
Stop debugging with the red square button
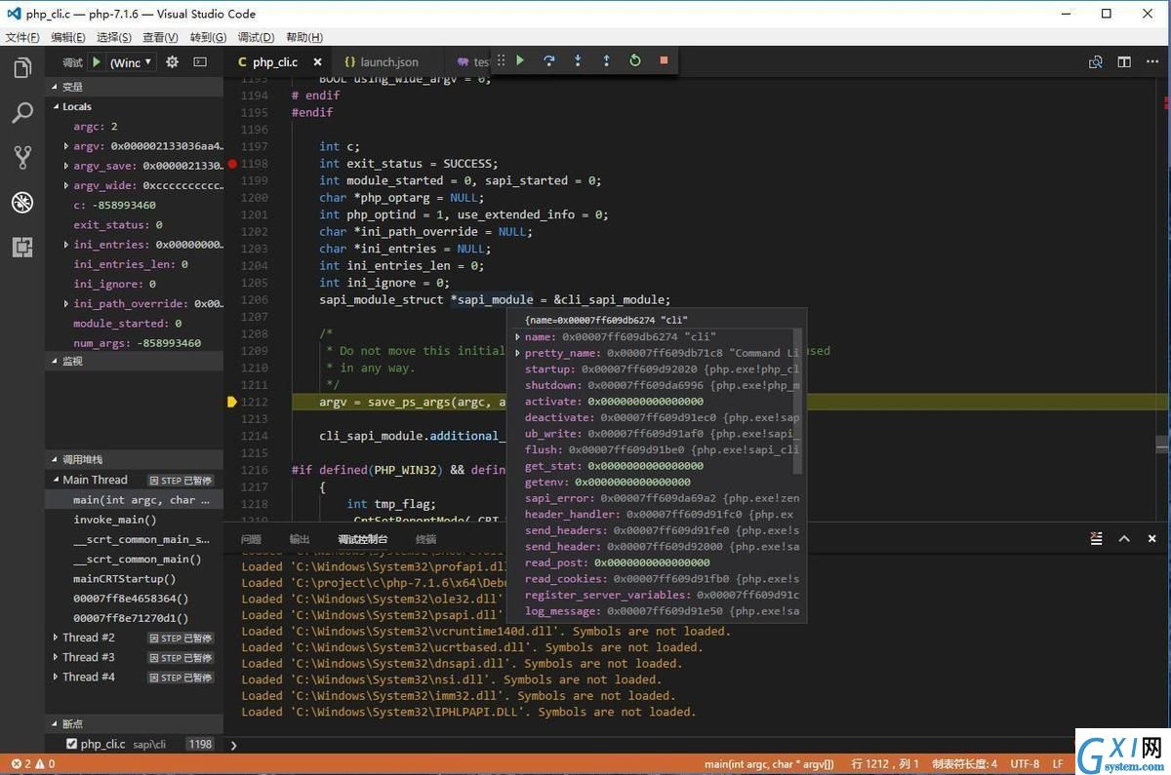tap(664, 60)
